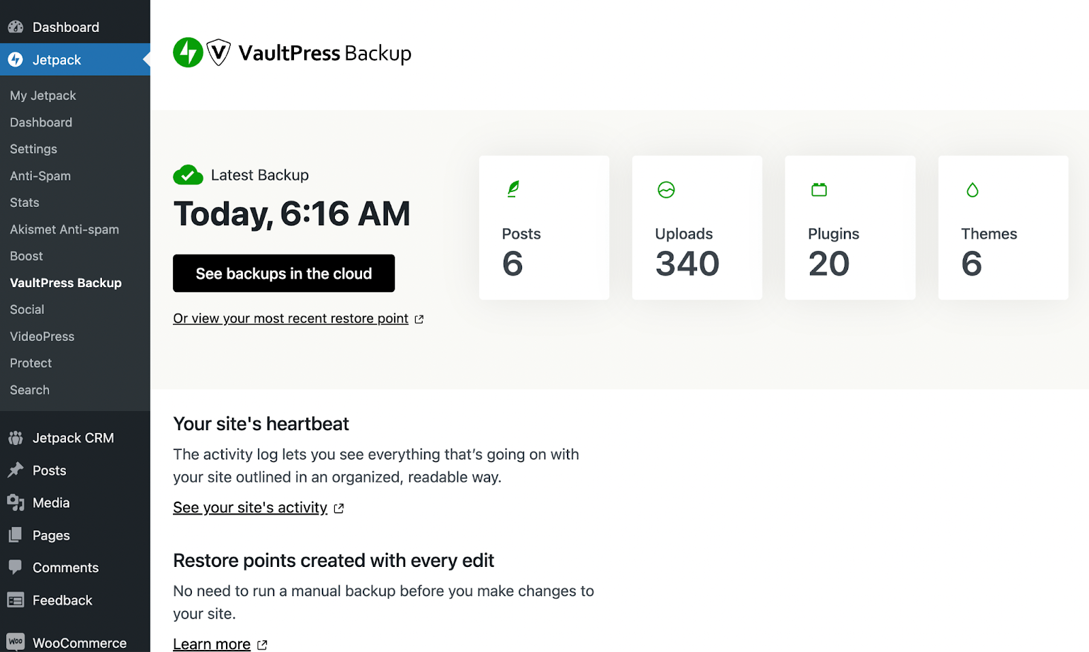This screenshot has height=652, width=1089.
Task: Click Learn more about restore points
Action: (x=212, y=643)
